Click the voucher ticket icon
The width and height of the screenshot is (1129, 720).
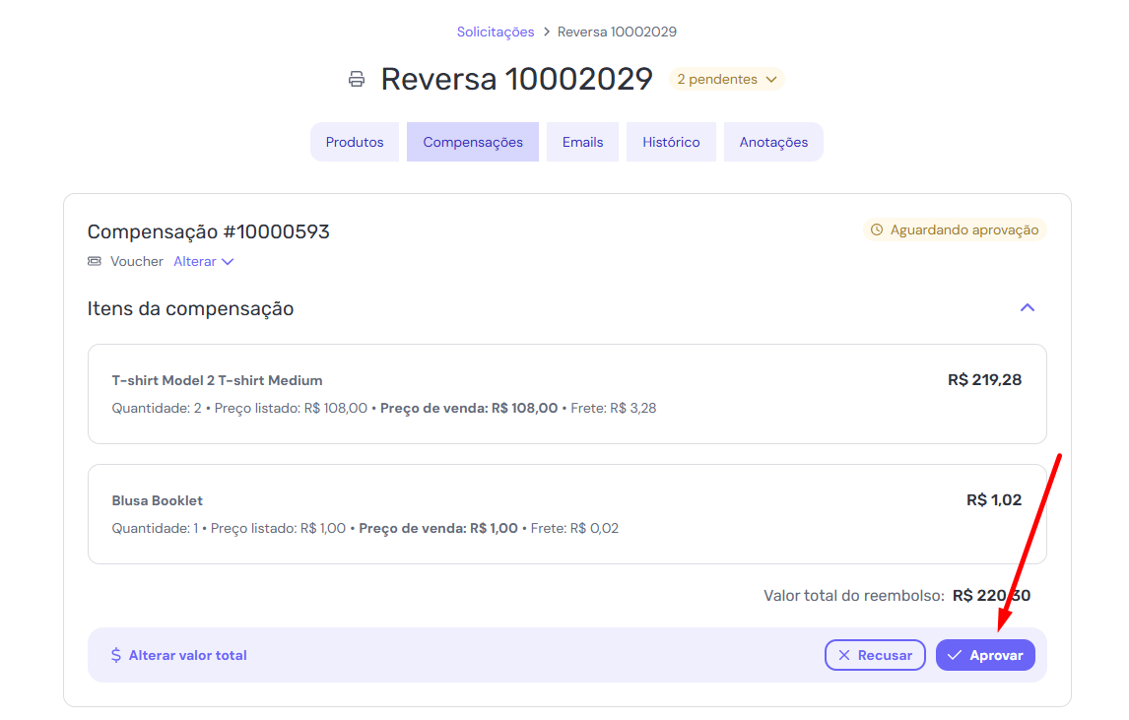pyautogui.click(x=95, y=262)
